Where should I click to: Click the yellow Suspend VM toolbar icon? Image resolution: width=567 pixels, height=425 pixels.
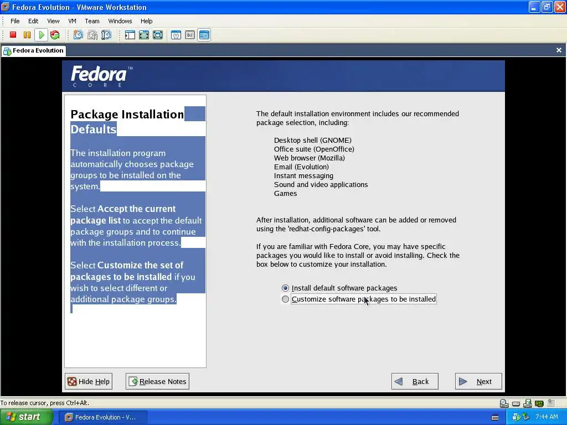27,35
